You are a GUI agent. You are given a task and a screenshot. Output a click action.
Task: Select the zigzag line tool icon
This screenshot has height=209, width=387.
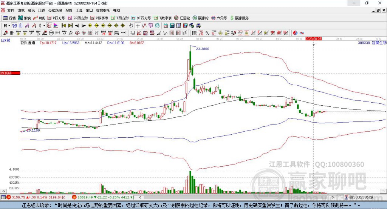coord(165,33)
